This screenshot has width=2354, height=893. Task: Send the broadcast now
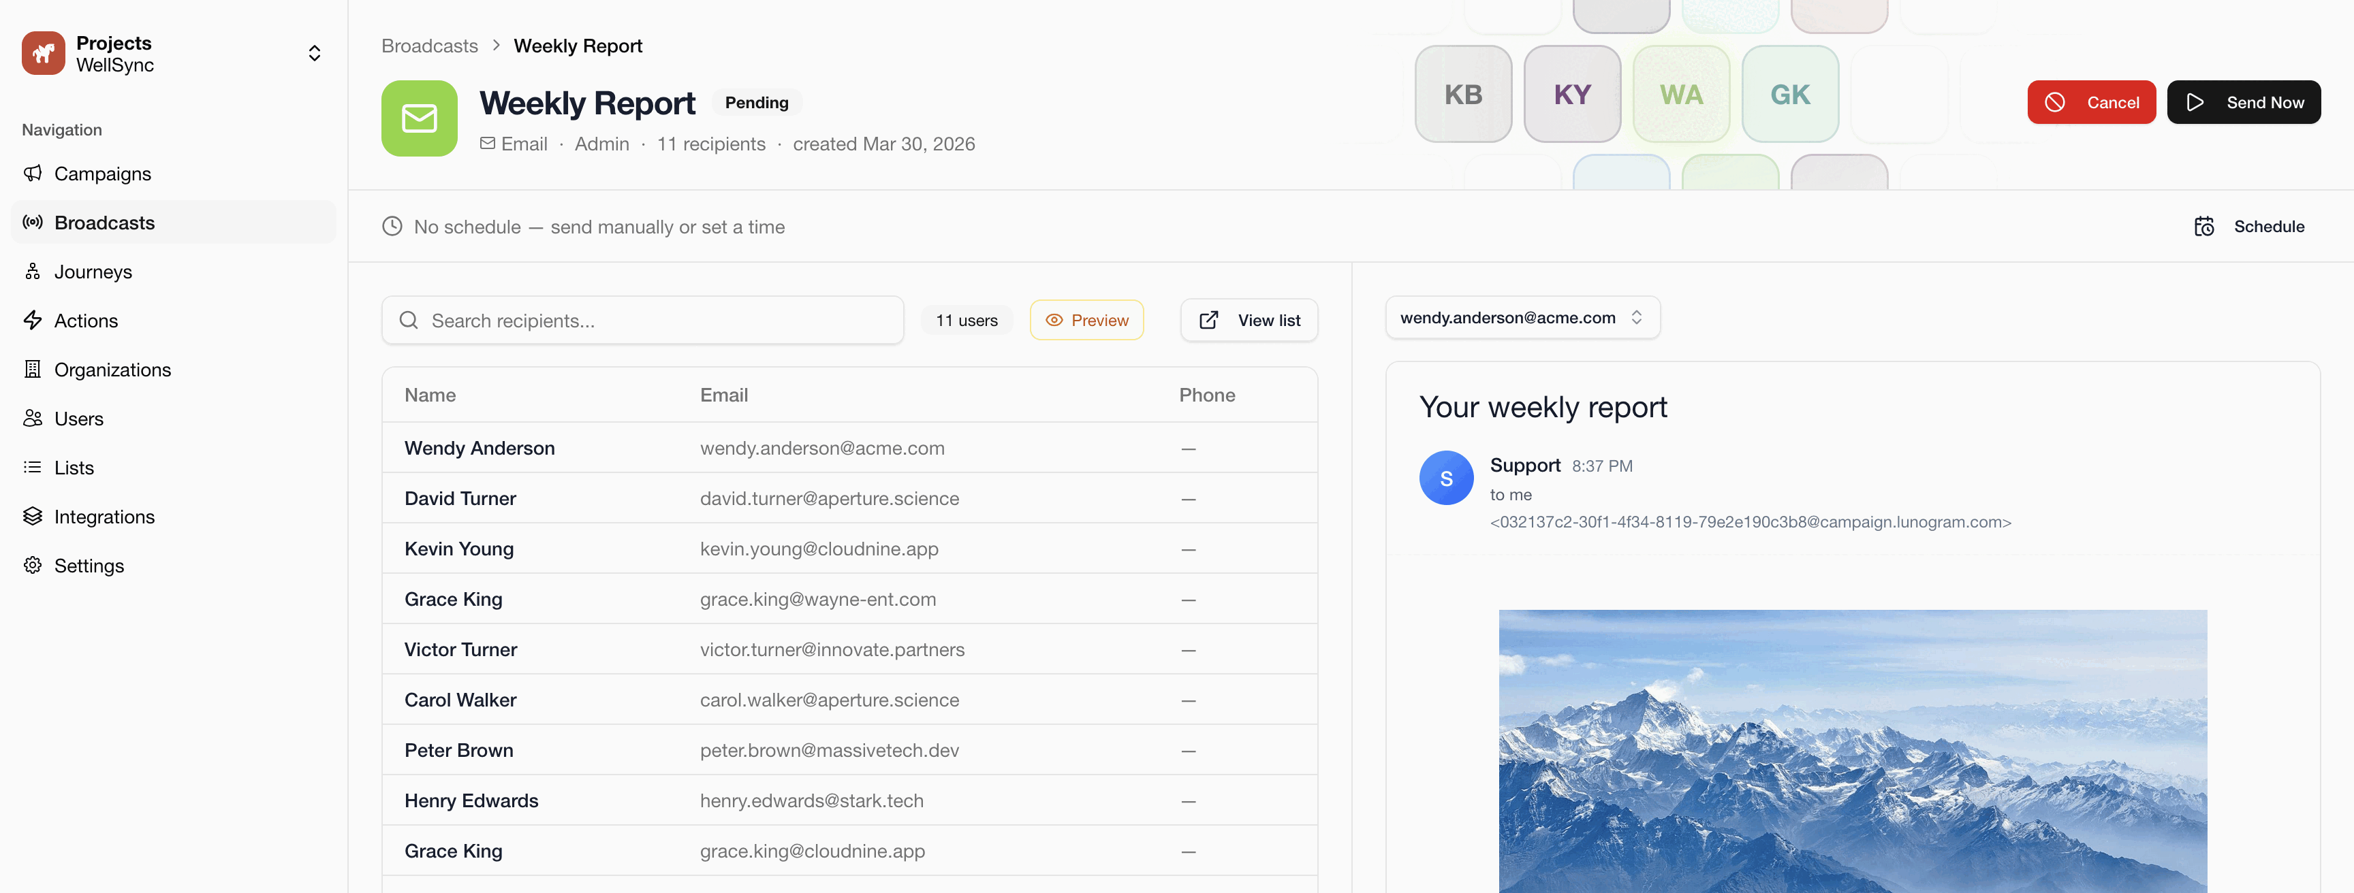2244,102
